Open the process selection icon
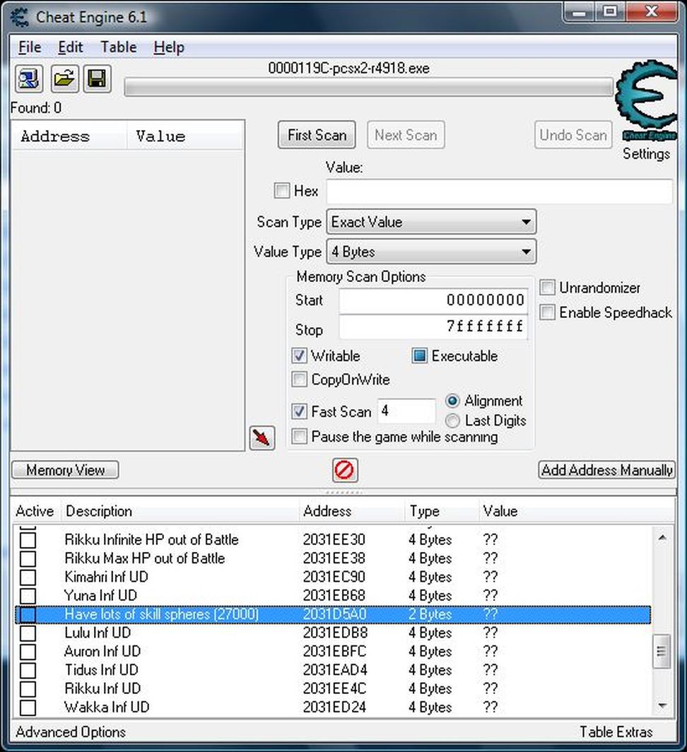Screen dimensions: 687x752 (x=29, y=79)
